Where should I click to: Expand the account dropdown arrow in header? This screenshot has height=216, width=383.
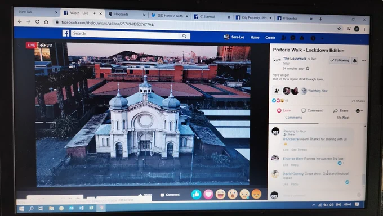(322, 39)
